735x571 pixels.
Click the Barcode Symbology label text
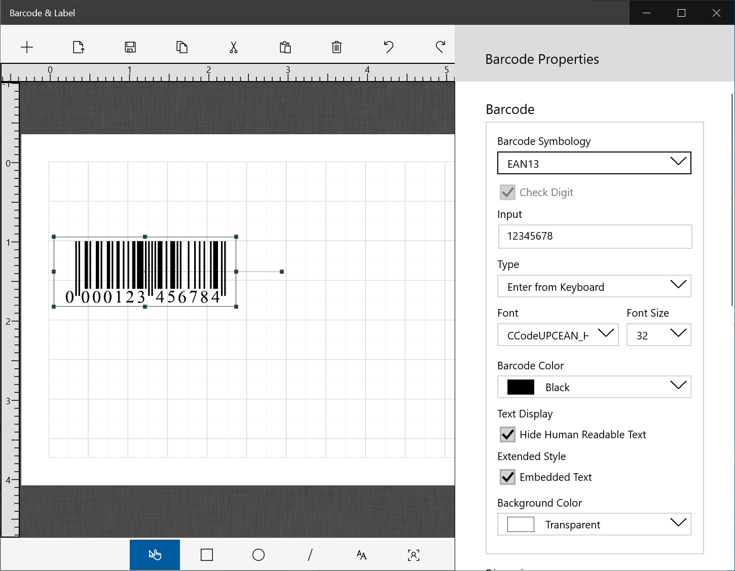[544, 141]
